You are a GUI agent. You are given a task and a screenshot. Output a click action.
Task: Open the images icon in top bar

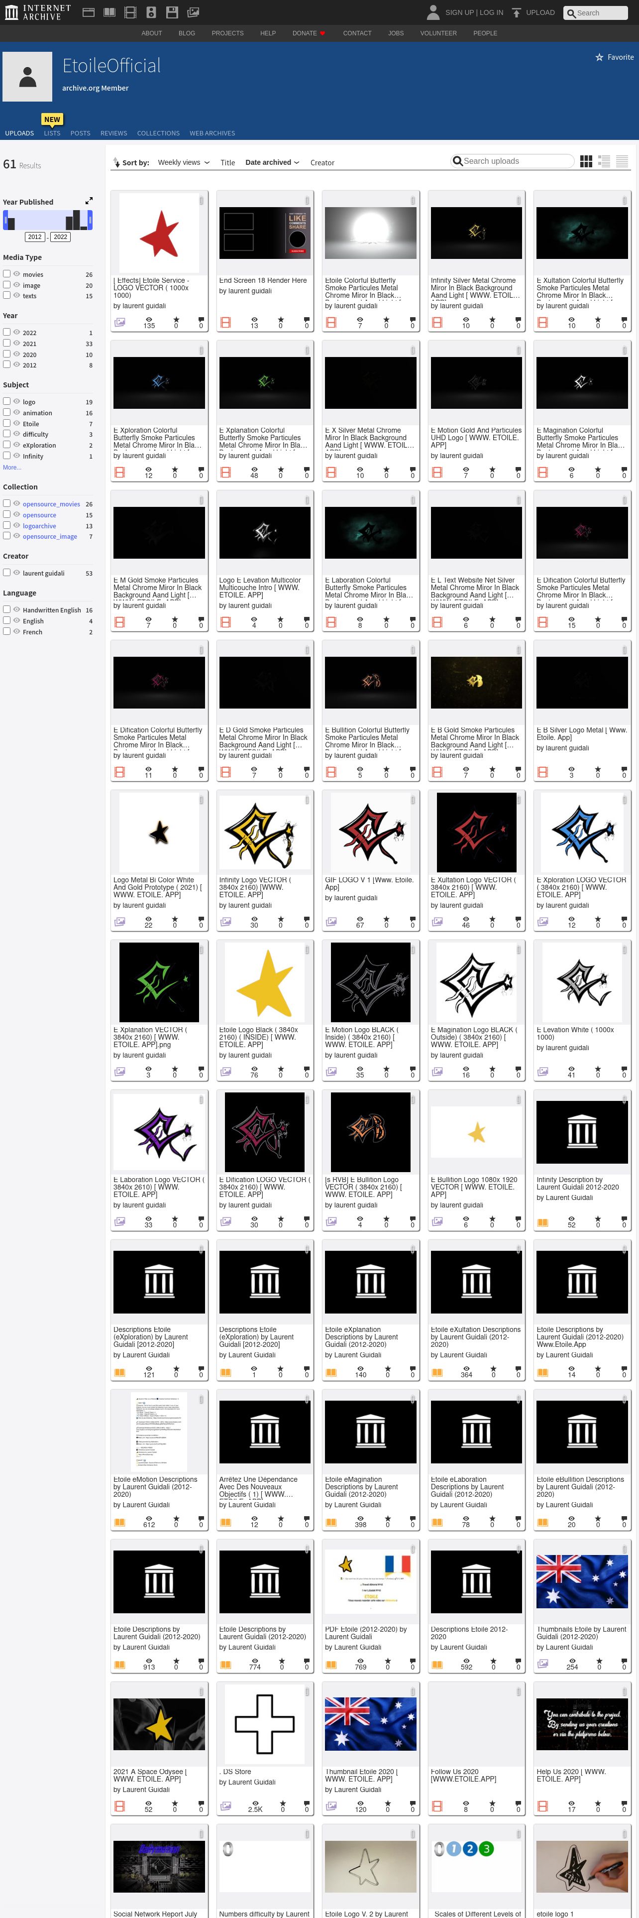click(x=193, y=12)
